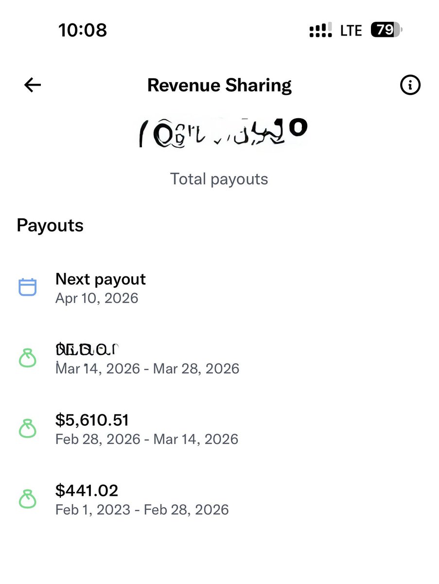Tap money bag icon for Mar 14 payout
Screen dimensions: 439x584
point(28,358)
